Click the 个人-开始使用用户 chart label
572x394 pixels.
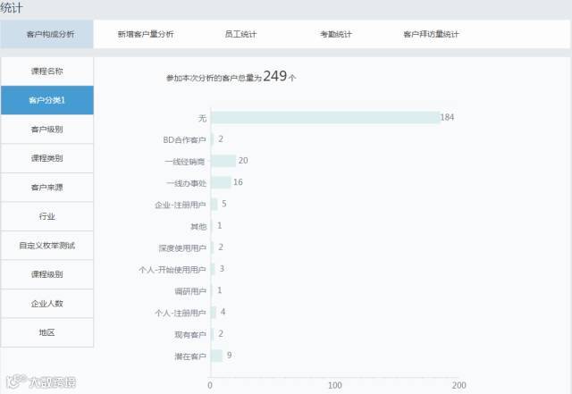(172, 270)
